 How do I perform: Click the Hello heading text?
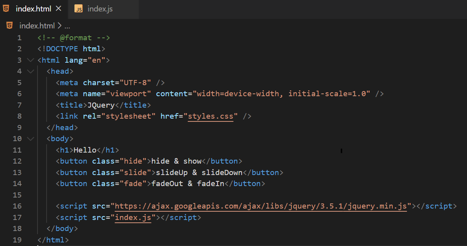[x=85, y=150]
